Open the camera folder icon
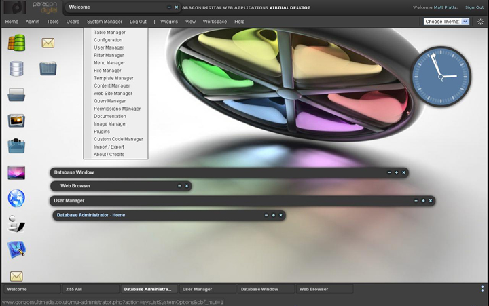Image resolution: width=489 pixels, height=306 pixels. (x=16, y=146)
